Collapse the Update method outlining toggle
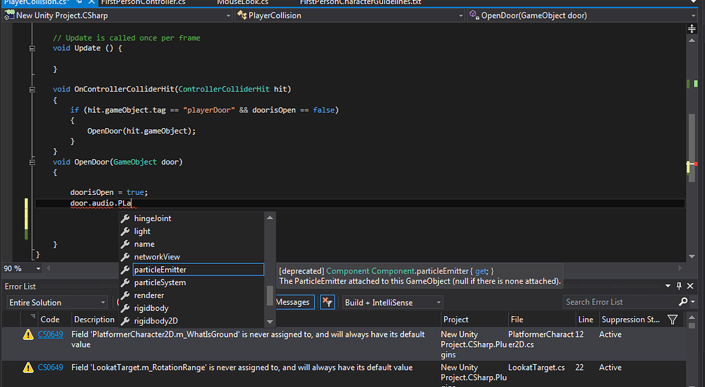The width and height of the screenshot is (705, 387). click(32, 49)
